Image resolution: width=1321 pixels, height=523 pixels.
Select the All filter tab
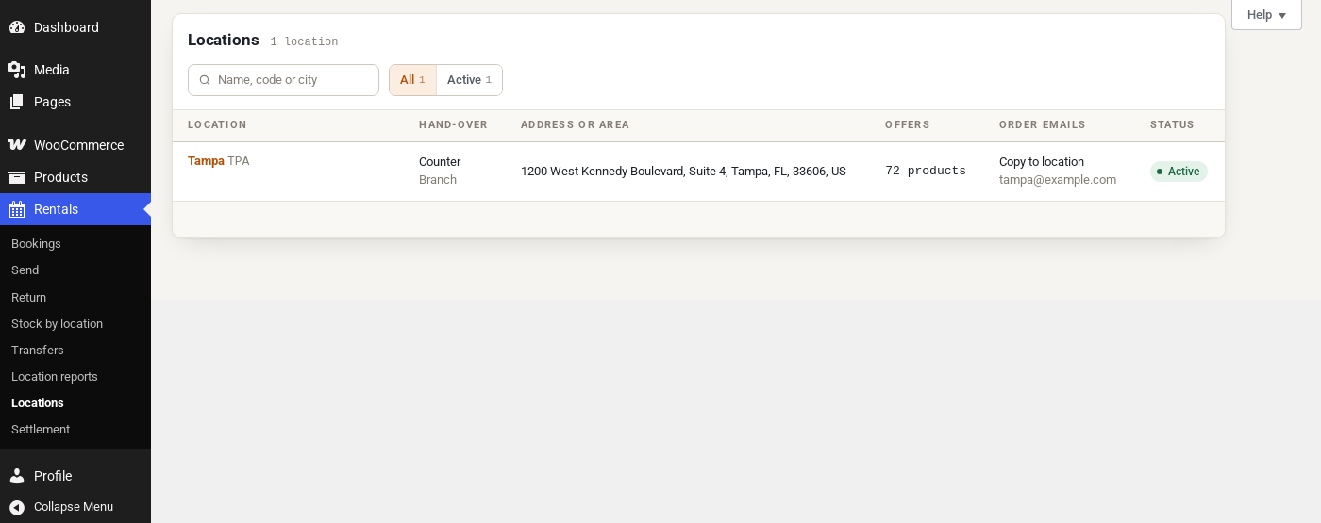click(x=412, y=80)
